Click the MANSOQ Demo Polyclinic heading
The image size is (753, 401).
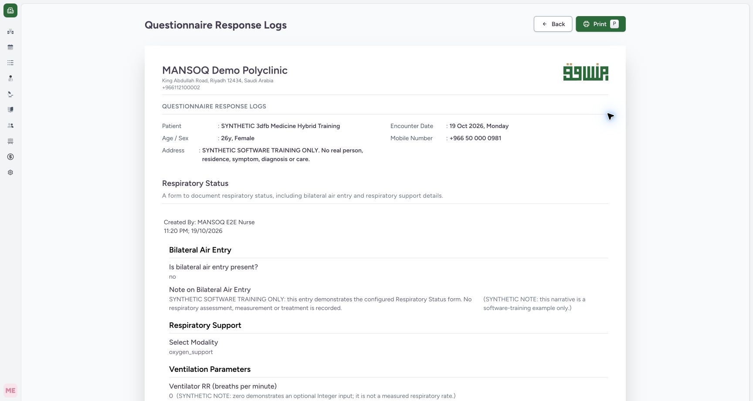coord(225,70)
